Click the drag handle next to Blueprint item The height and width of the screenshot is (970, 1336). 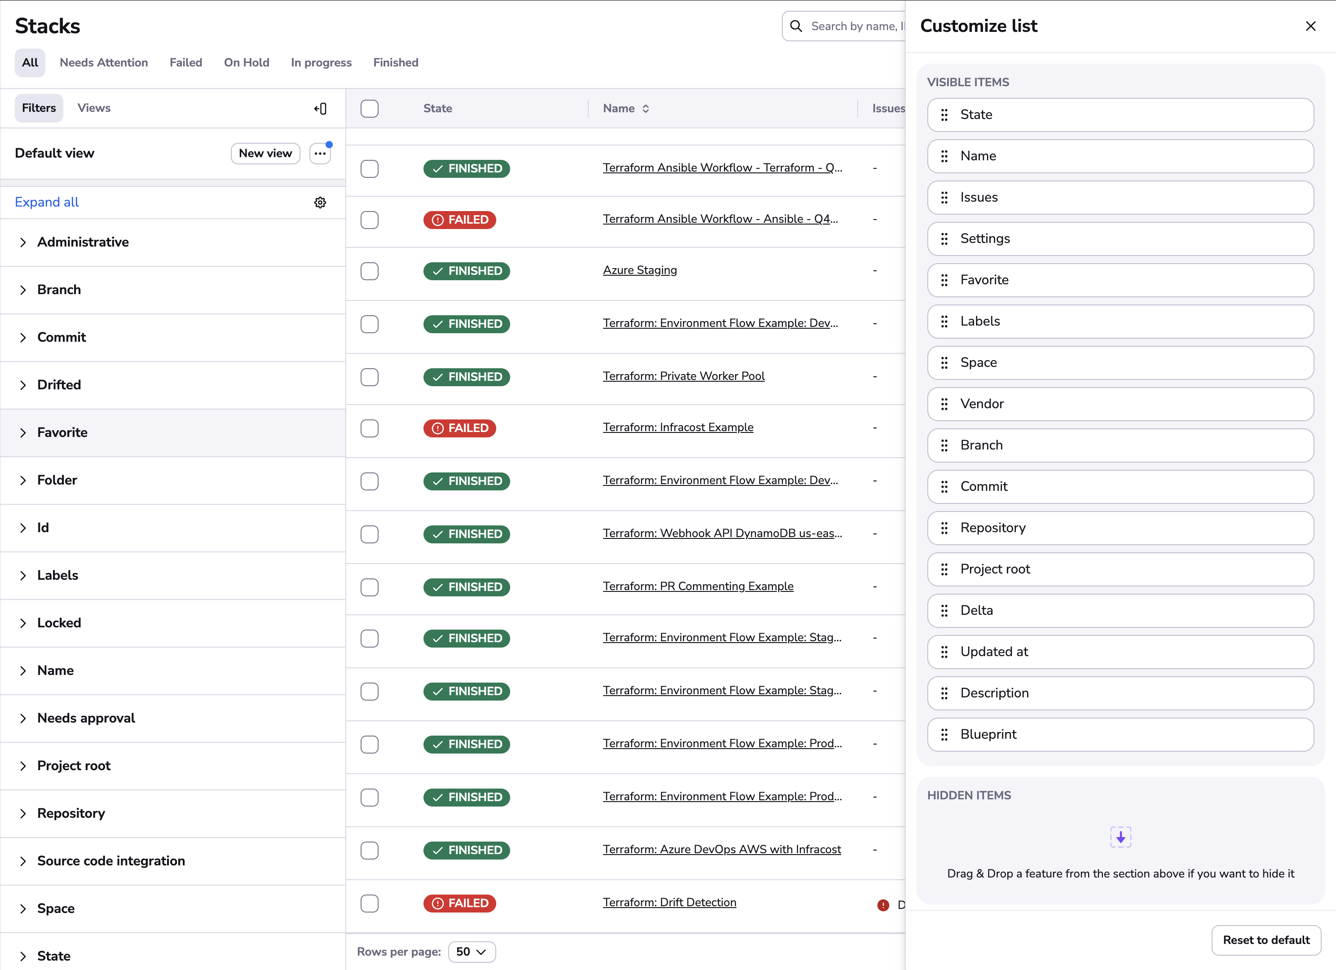tap(944, 734)
